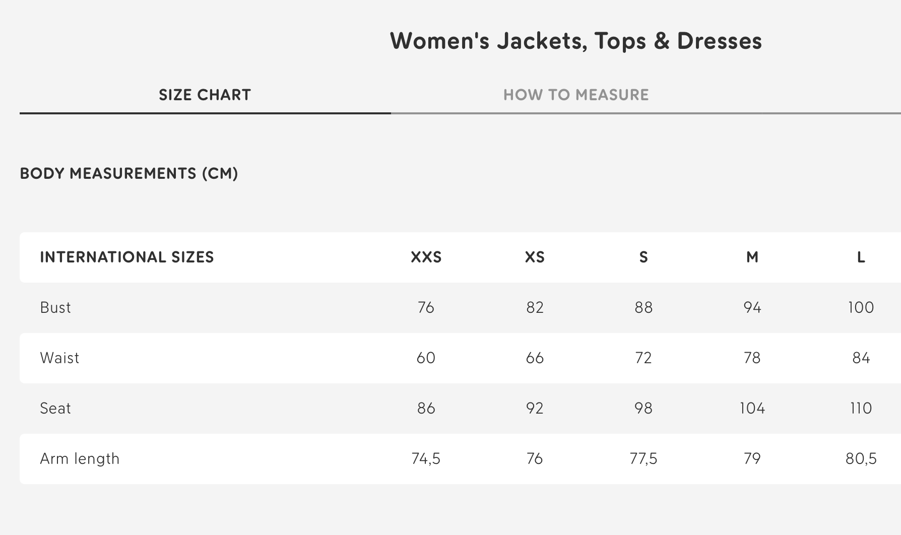Click Waist value 72 for S
Screen dimensions: 901x535
click(643, 358)
